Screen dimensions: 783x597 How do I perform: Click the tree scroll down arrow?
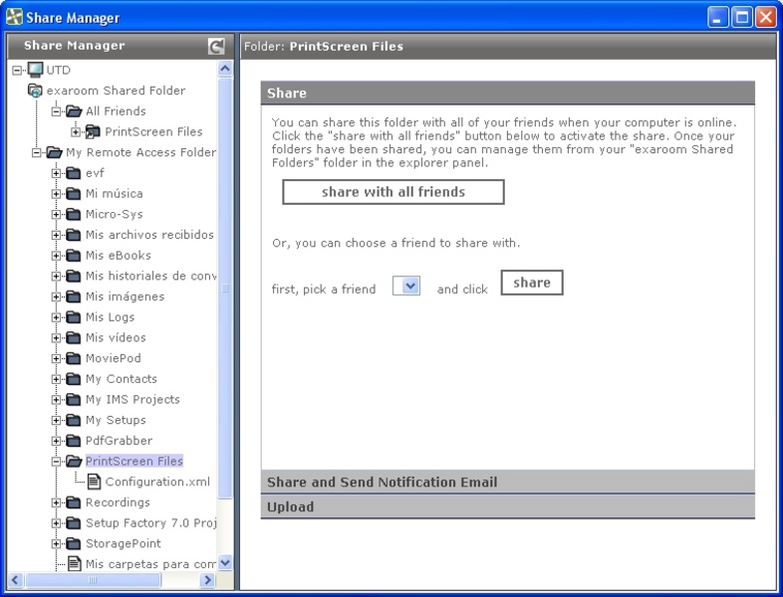point(225,562)
